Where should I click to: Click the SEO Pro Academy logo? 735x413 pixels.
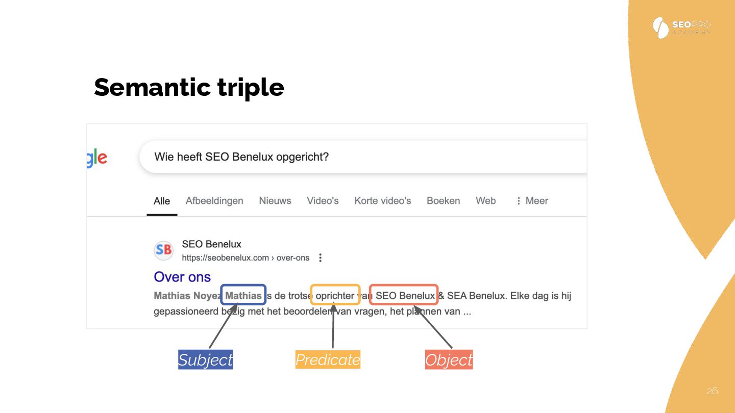click(x=681, y=28)
